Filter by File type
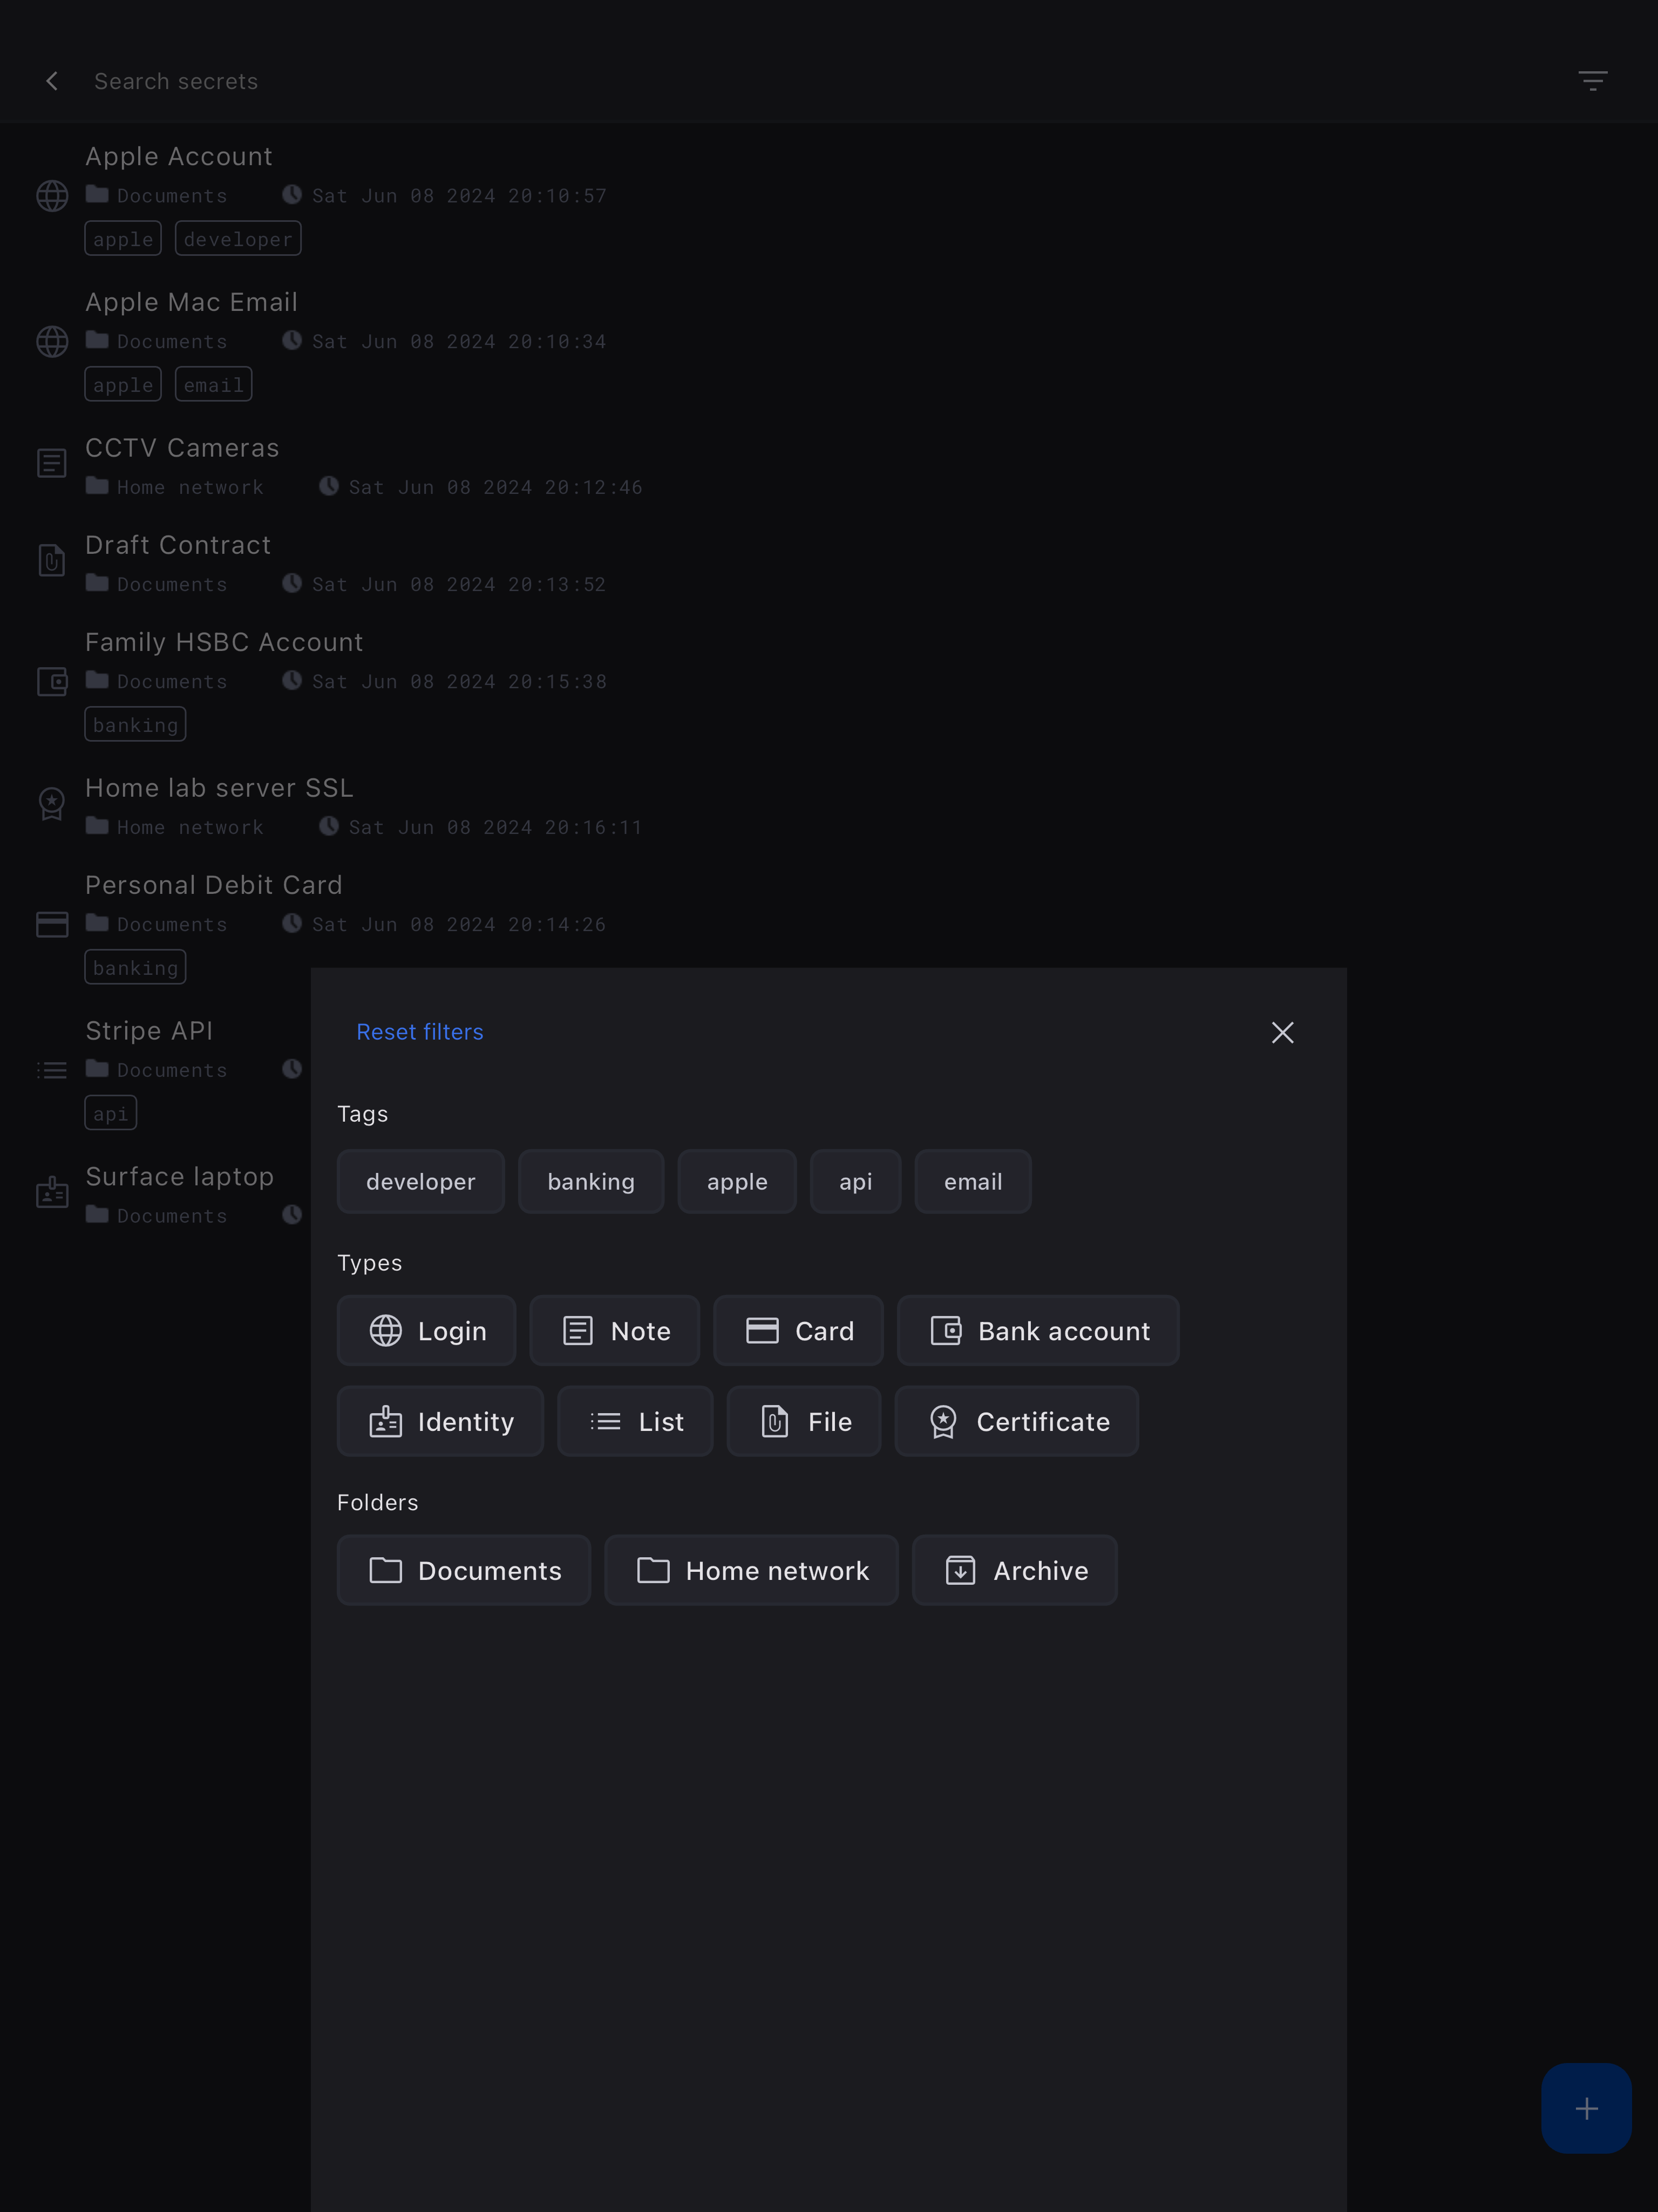The width and height of the screenshot is (1658, 2212). click(x=804, y=1422)
